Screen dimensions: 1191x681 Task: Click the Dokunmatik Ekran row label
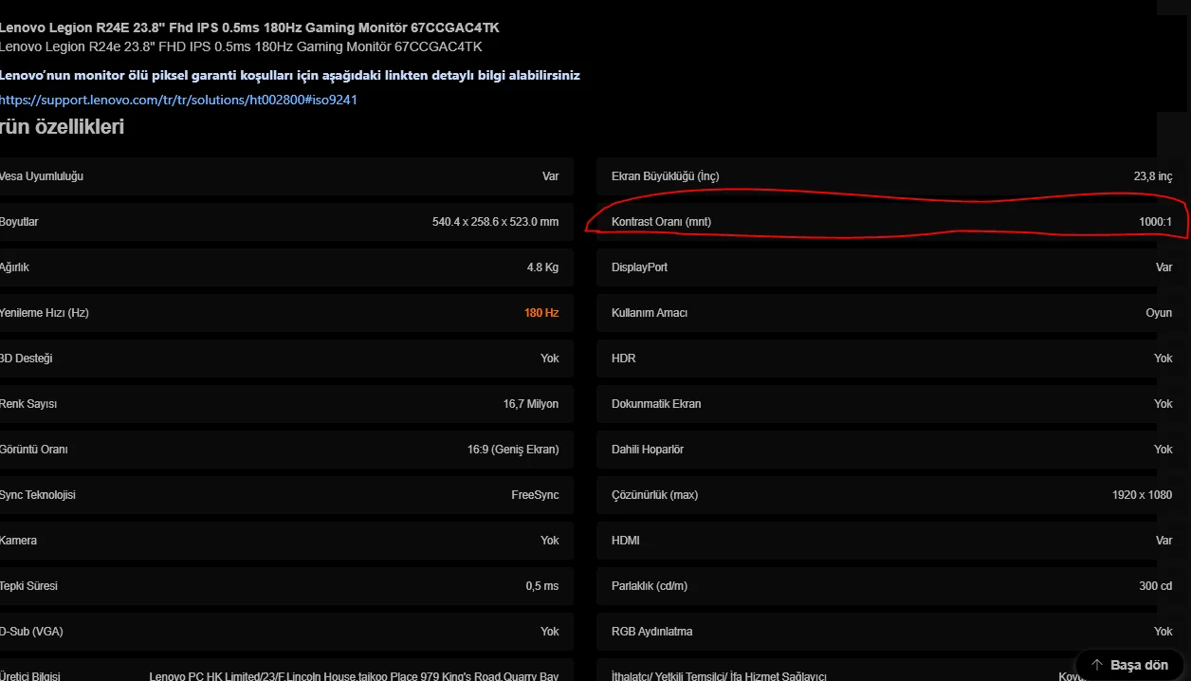(656, 404)
